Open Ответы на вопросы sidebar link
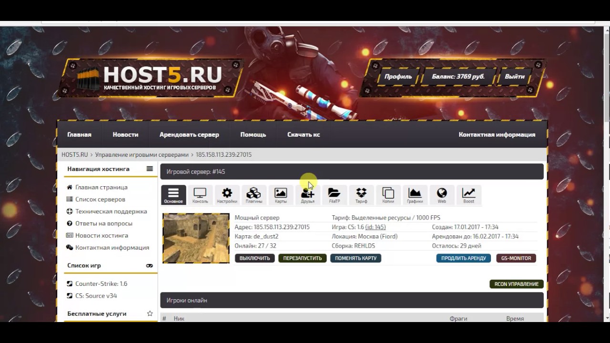The width and height of the screenshot is (610, 343). (x=104, y=223)
